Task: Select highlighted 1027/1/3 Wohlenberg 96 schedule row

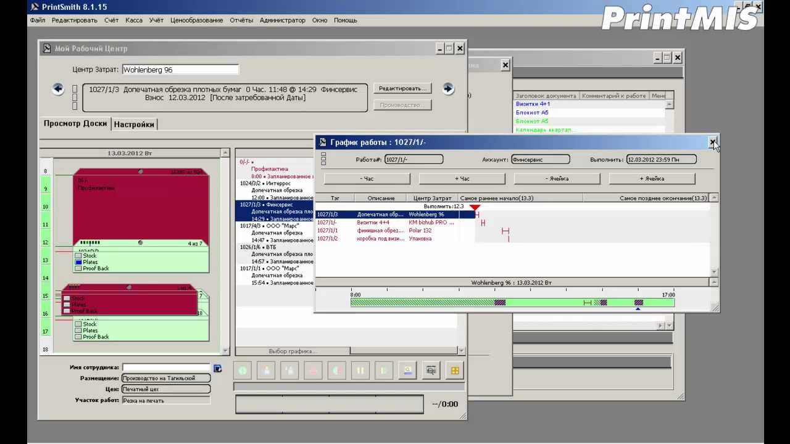Action: click(x=395, y=215)
